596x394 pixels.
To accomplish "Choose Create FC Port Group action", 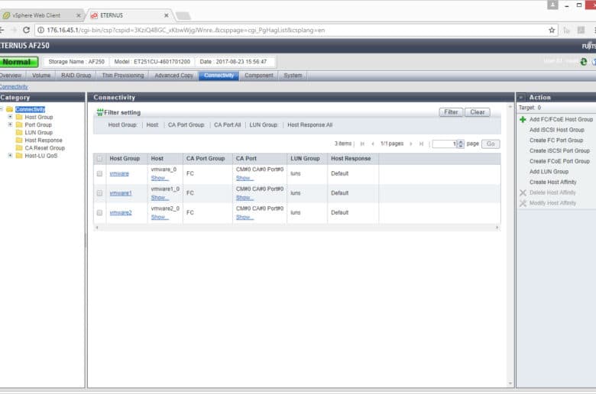I will [x=556, y=140].
